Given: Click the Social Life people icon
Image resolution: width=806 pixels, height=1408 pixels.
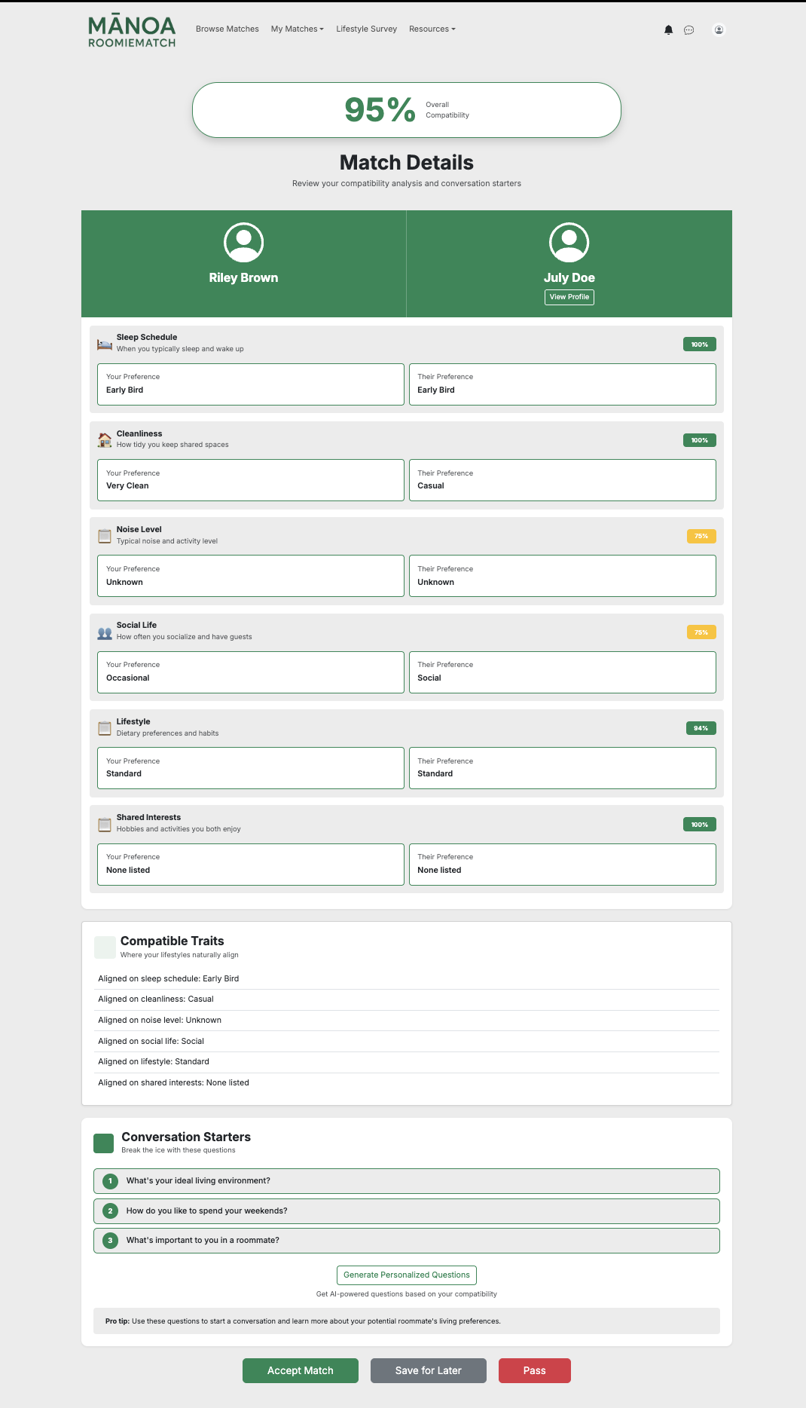Looking at the screenshot, I should click(x=105, y=632).
